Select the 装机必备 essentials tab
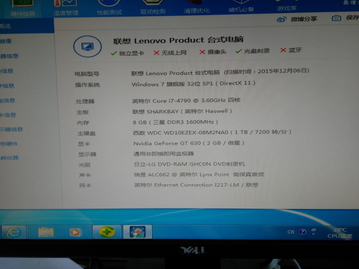The height and width of the screenshot is (269, 359). (x=241, y=6)
